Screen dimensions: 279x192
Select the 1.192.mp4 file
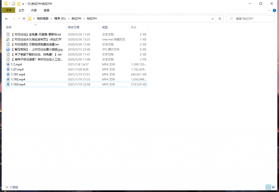(x=18, y=79)
